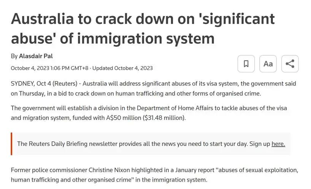Click the '($31.48 million)' conversion text

click(x=164, y=118)
